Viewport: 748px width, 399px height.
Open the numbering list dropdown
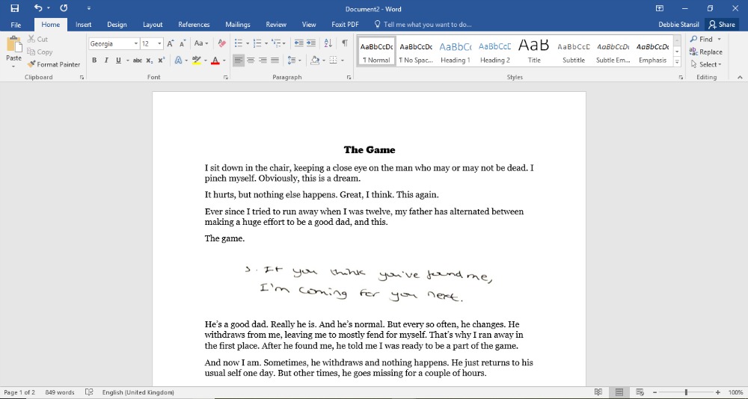click(x=266, y=43)
